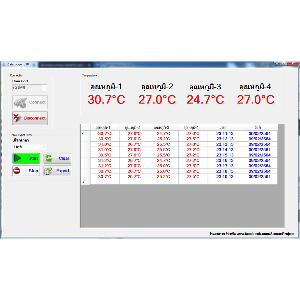The image size is (300, 300).
Task: Click the อุณหภูมิ-4 table column header
Action: pos(193,127)
